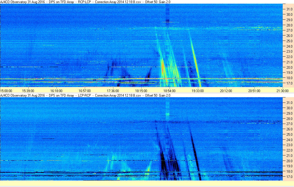Image resolution: width=294 pixels, height=187 pixels.
Task: Click 'Gain 2.0' in the RCP-LCP title
Action: point(165,2)
